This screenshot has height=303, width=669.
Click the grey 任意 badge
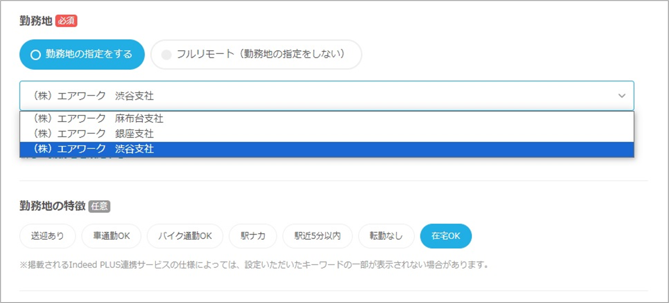coord(99,206)
